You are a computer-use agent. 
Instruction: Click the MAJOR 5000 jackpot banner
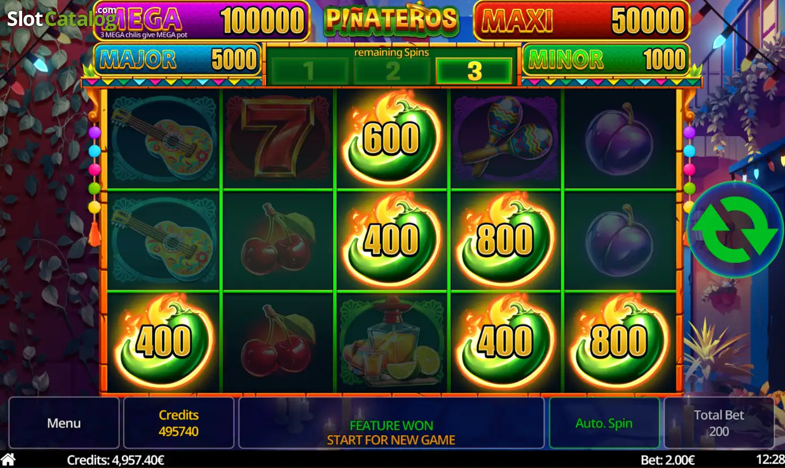(x=178, y=59)
